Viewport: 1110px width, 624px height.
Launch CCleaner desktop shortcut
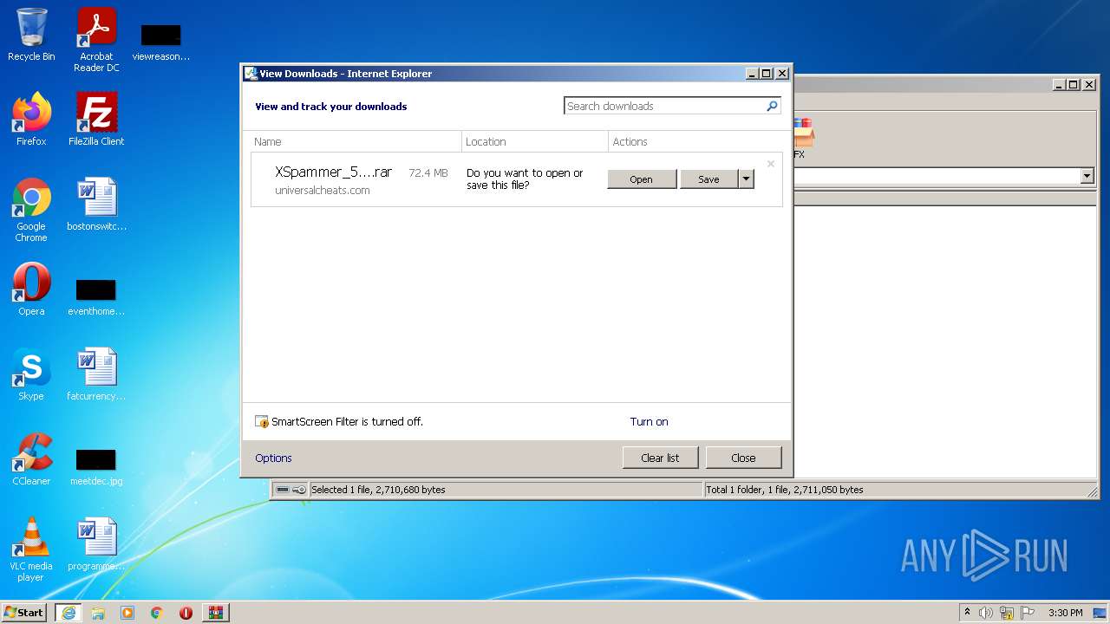(x=31, y=459)
